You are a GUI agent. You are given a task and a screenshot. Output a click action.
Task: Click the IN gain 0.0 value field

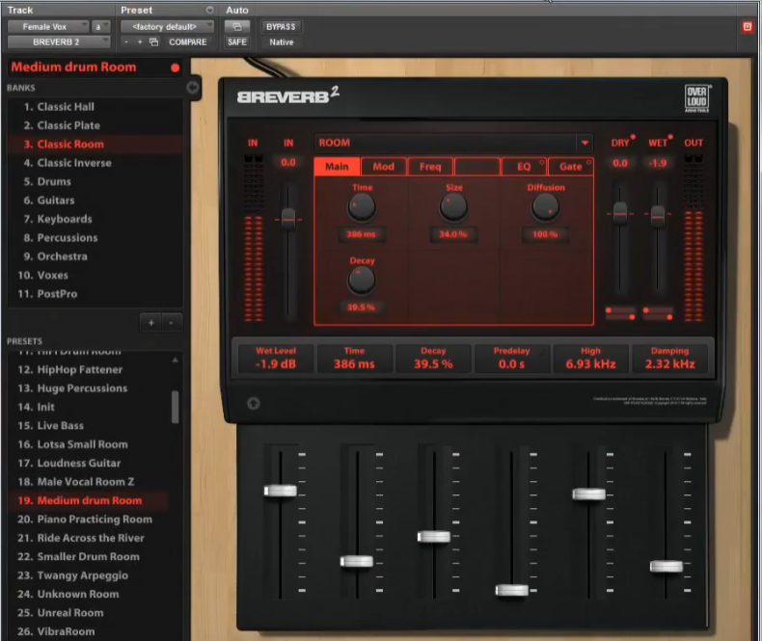pos(288,163)
